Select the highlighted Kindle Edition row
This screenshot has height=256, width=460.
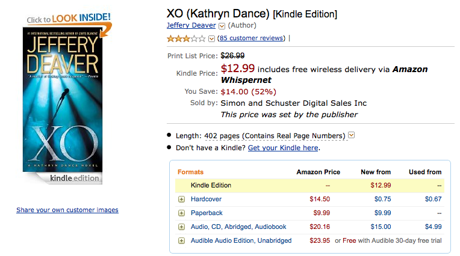coord(310,186)
